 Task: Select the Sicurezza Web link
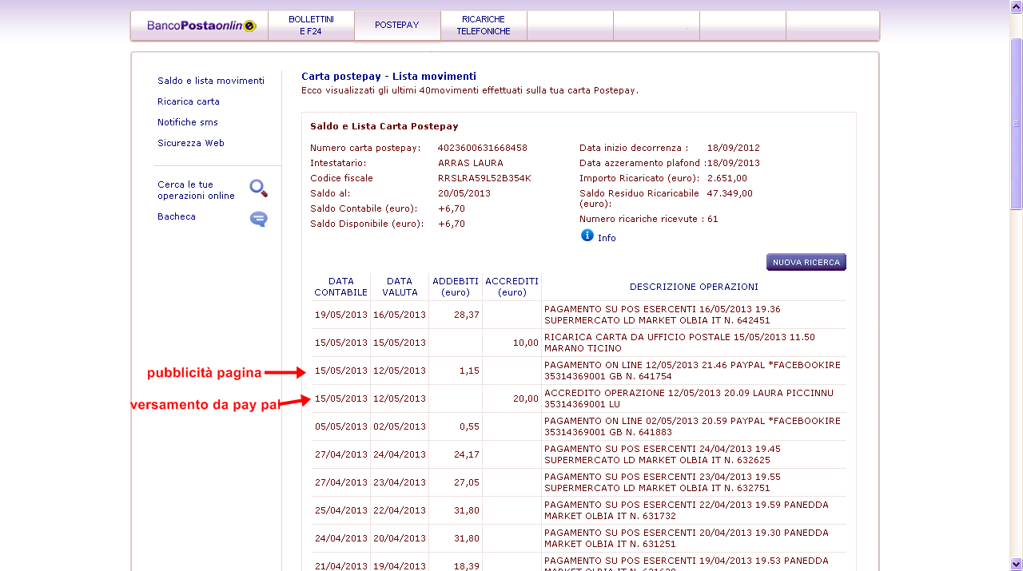point(191,143)
